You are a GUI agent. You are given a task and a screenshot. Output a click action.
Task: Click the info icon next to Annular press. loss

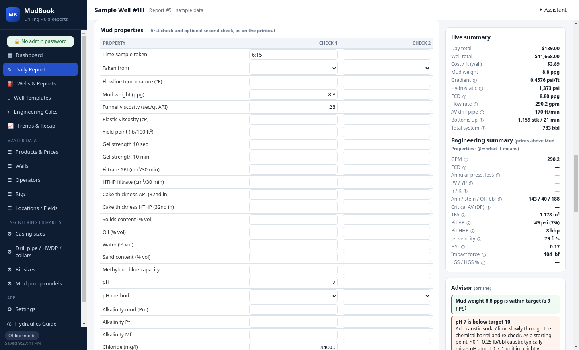pyautogui.click(x=498, y=175)
